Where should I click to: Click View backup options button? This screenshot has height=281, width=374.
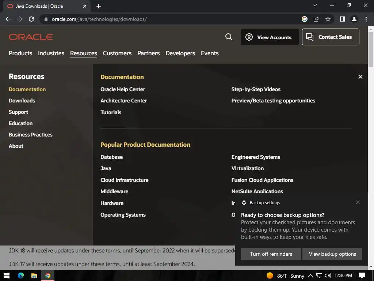[x=332, y=254]
